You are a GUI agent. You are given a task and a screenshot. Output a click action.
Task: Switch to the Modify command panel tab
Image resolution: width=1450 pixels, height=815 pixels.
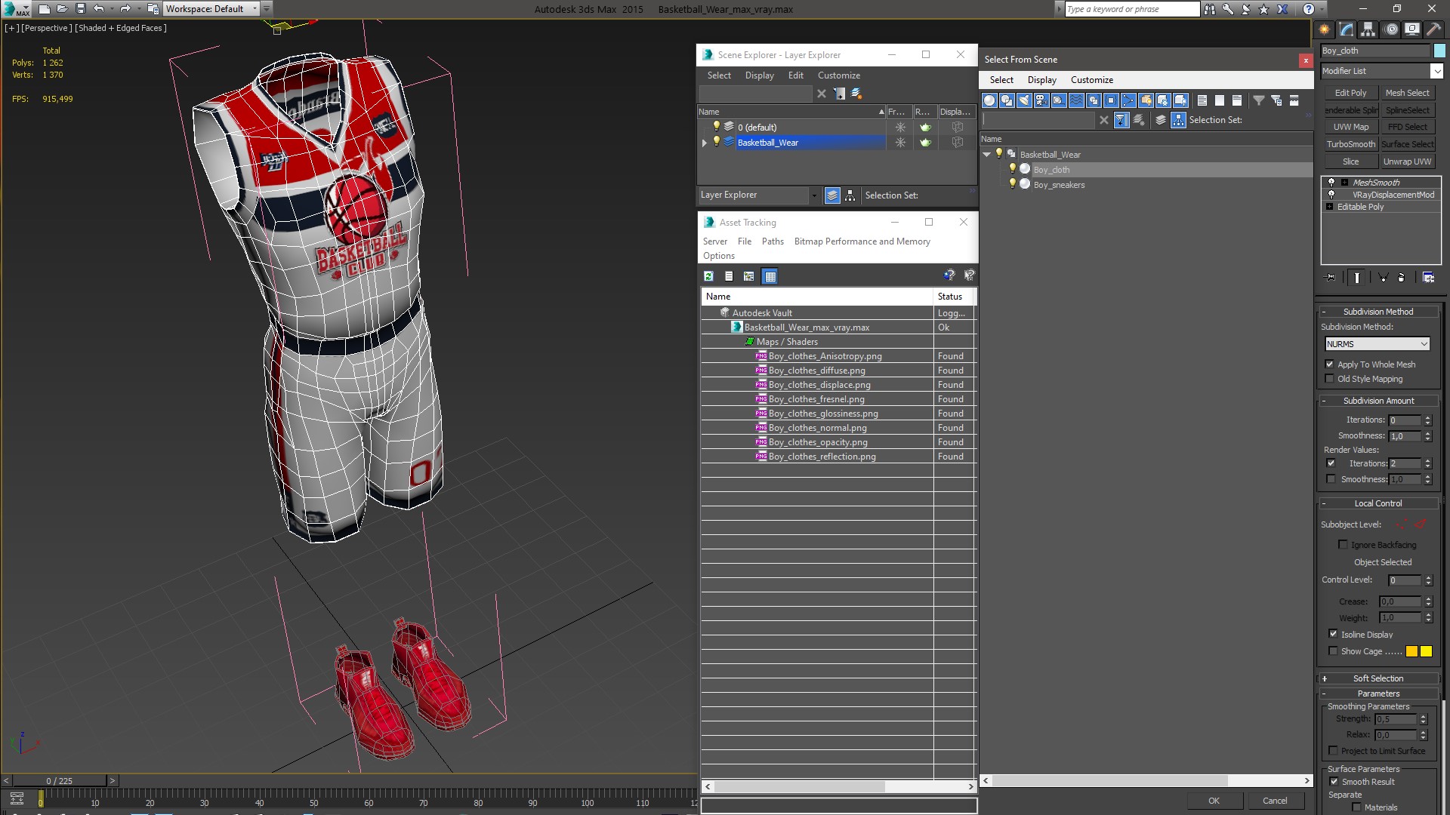1346,29
